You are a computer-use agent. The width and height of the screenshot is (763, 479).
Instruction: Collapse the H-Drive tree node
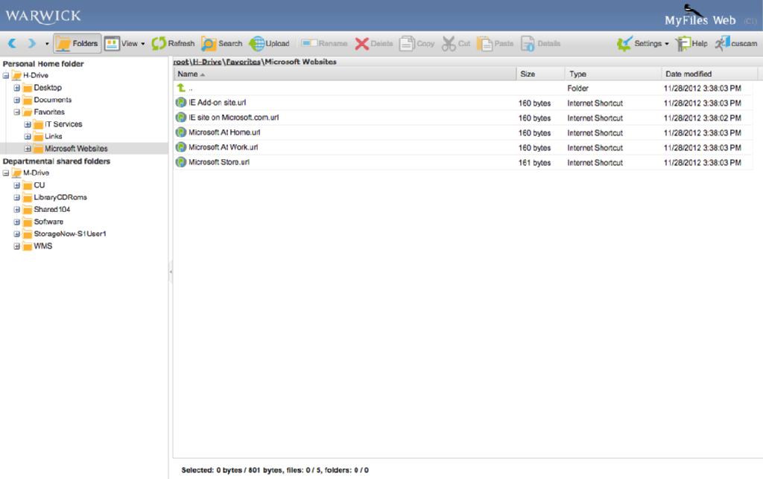[x=6, y=75]
